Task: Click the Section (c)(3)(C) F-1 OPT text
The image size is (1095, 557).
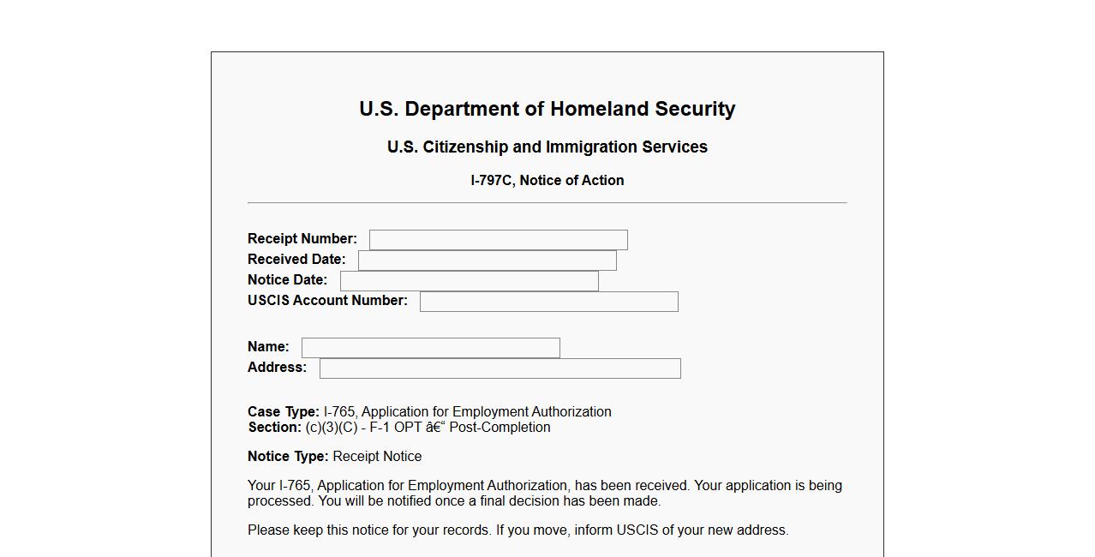Action: [x=399, y=427]
